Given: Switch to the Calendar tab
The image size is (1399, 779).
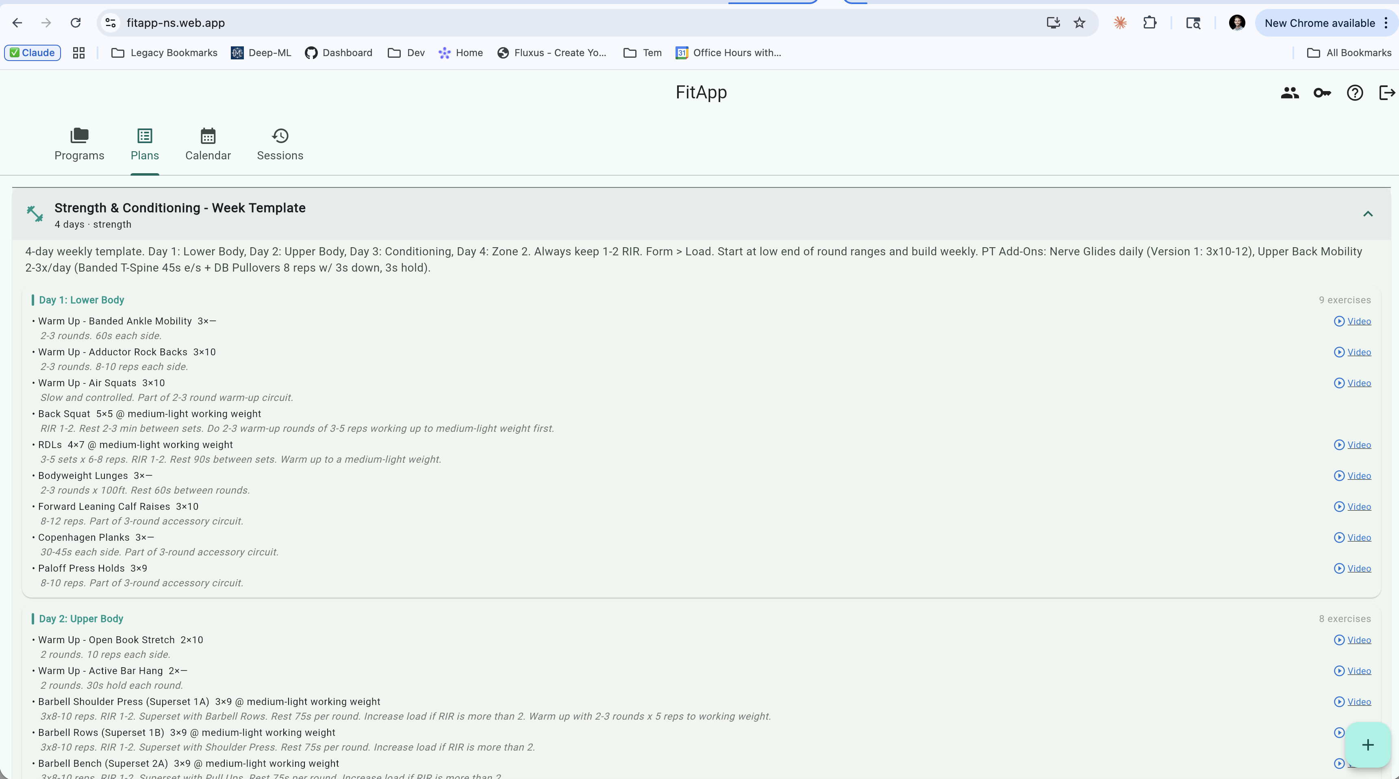Looking at the screenshot, I should click(x=208, y=145).
